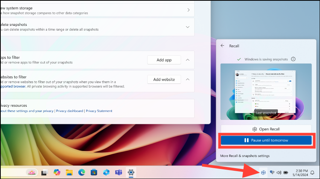Click the battery tray icon
This screenshot has width=320, height=179.
click(286, 173)
